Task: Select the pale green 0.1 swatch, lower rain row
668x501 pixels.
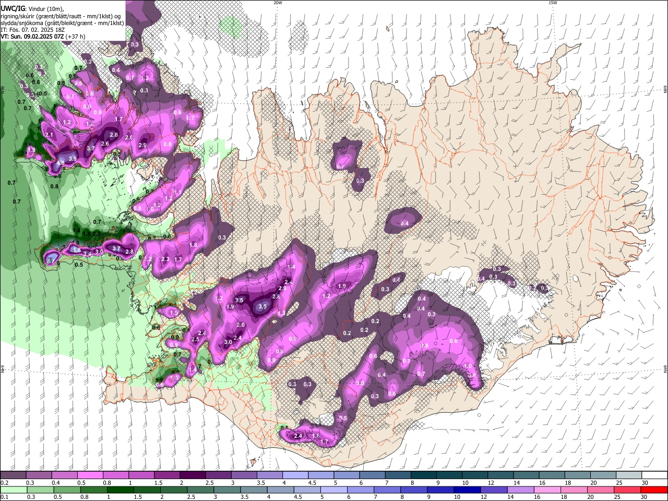Action: pyautogui.click(x=14, y=490)
